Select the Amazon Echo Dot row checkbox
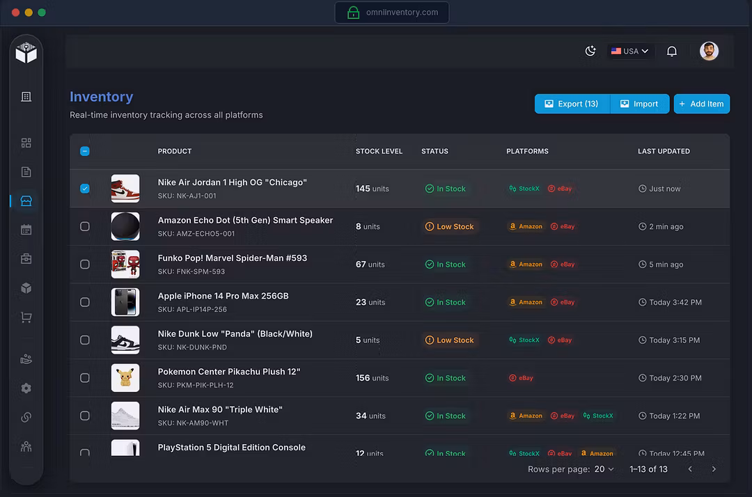Viewport: 752px width, 497px height. click(85, 226)
